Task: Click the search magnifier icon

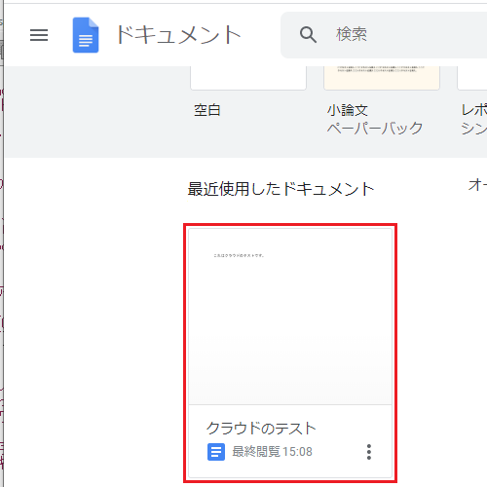Action: [308, 35]
